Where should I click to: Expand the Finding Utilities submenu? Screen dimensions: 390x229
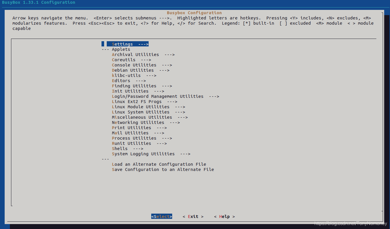(134, 86)
